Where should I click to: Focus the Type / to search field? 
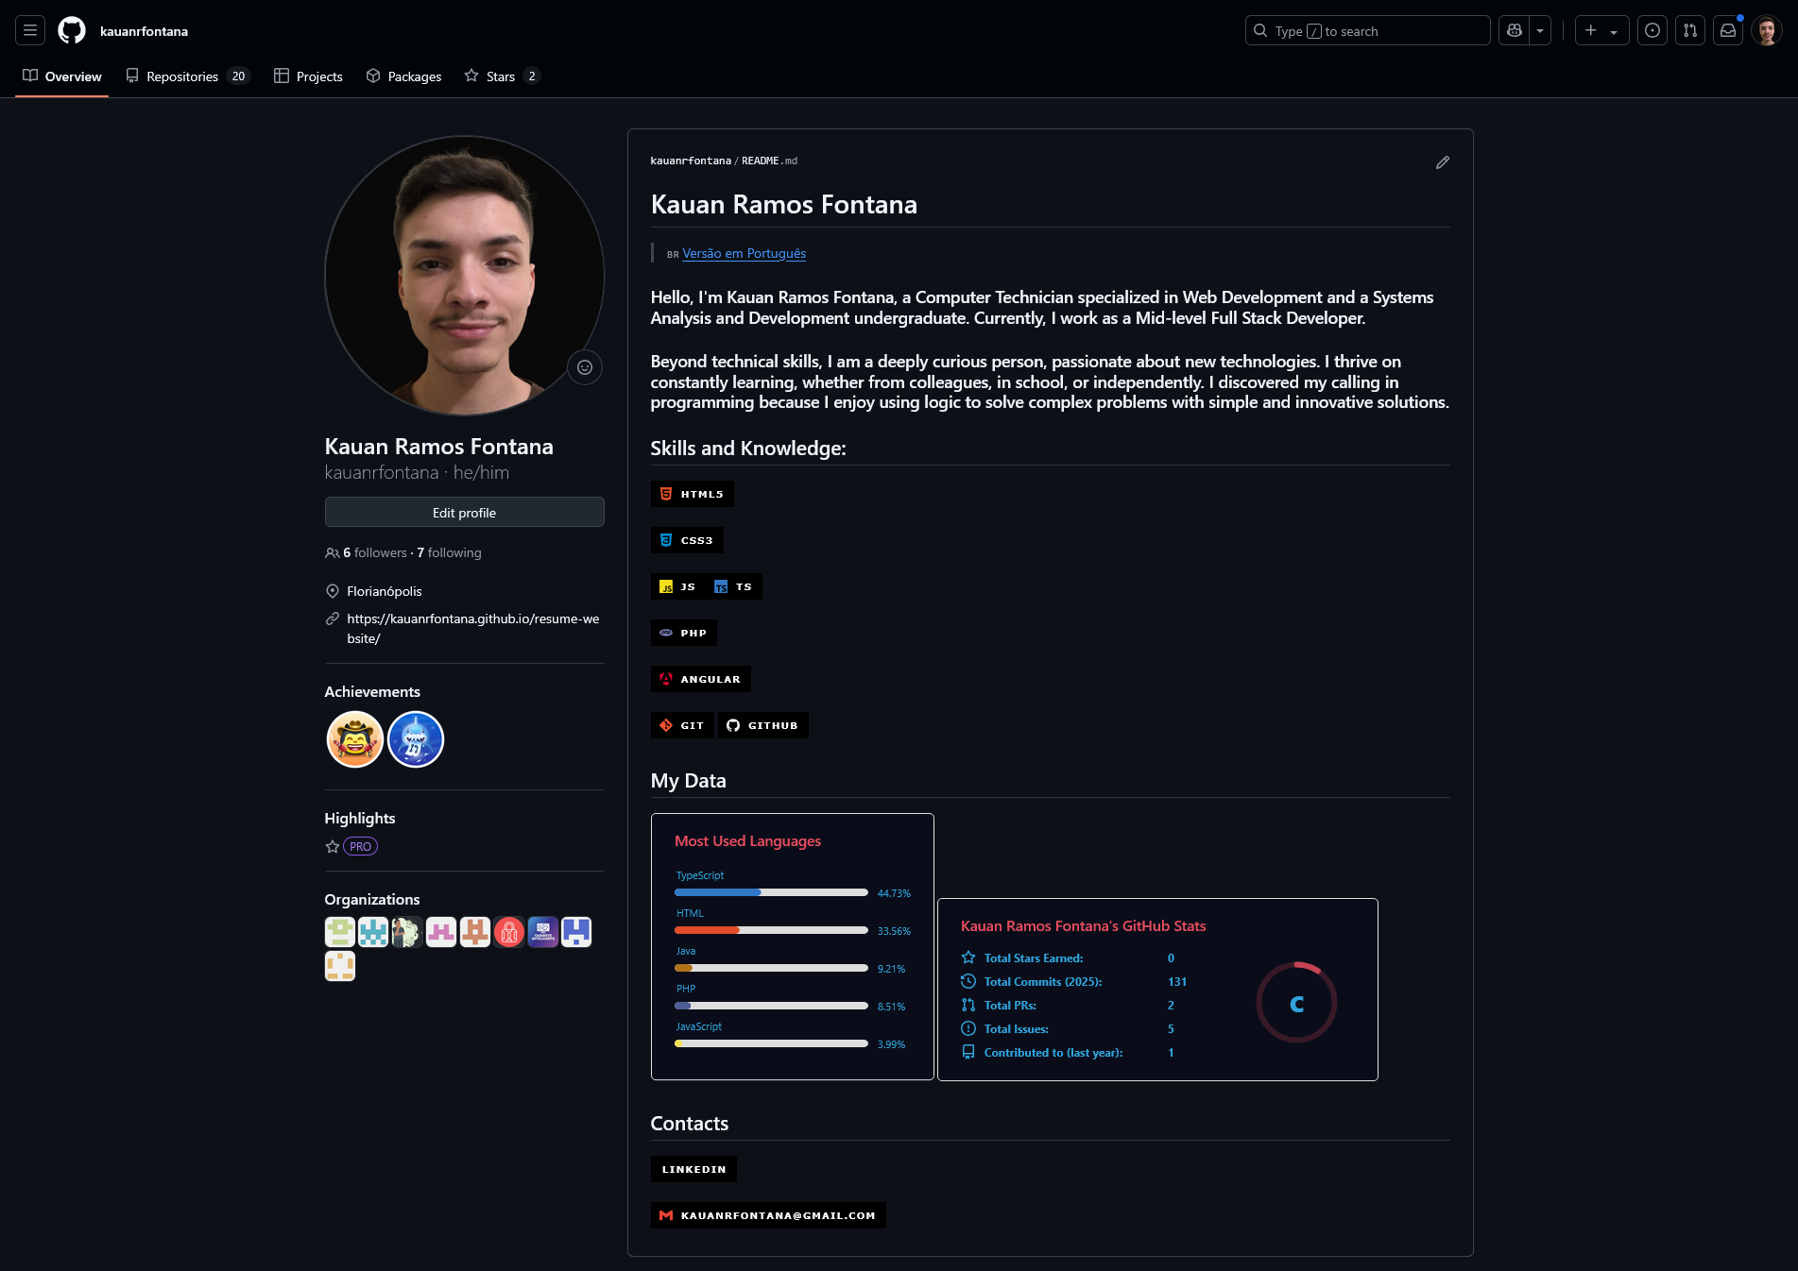1367,30
